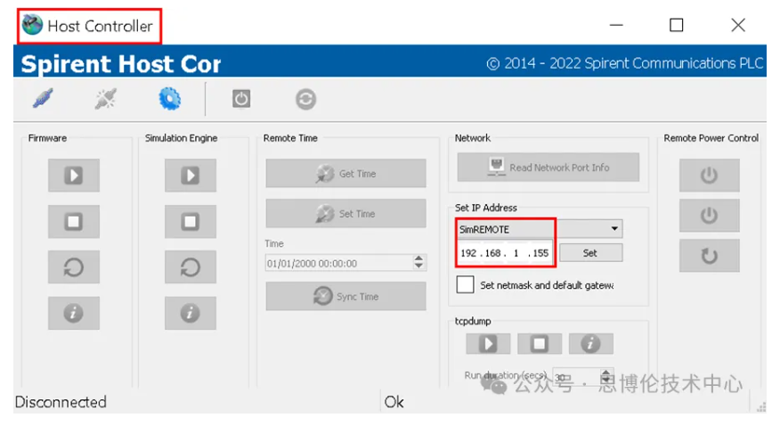The height and width of the screenshot is (434, 780).
Task: Adjust Run duration seconds spinner
Action: [x=606, y=377]
